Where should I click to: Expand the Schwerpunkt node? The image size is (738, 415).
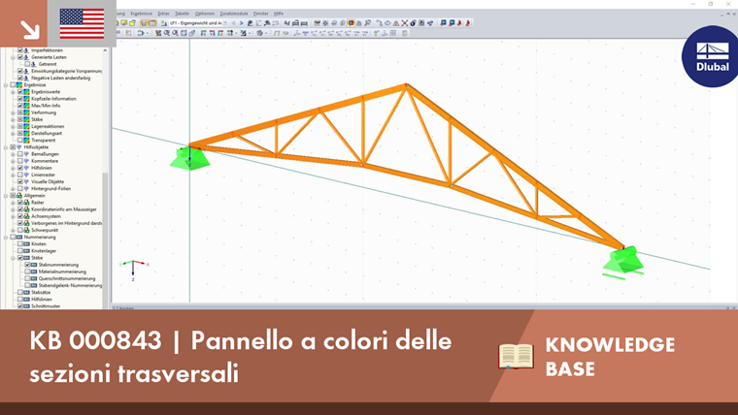pos(14,231)
